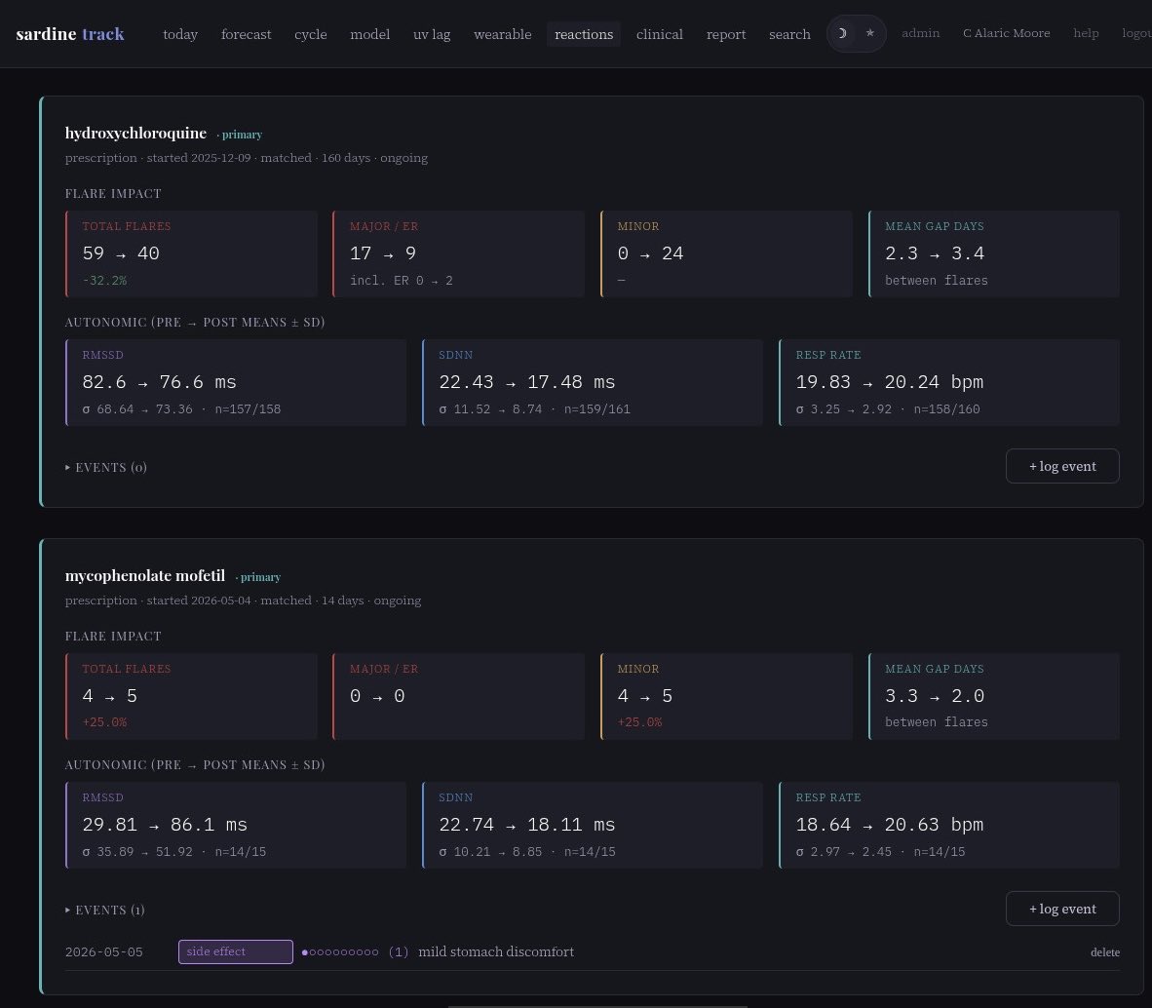Click the event date 2026-05-05
Viewport: 1152px width, 1008px height.
coord(103,952)
